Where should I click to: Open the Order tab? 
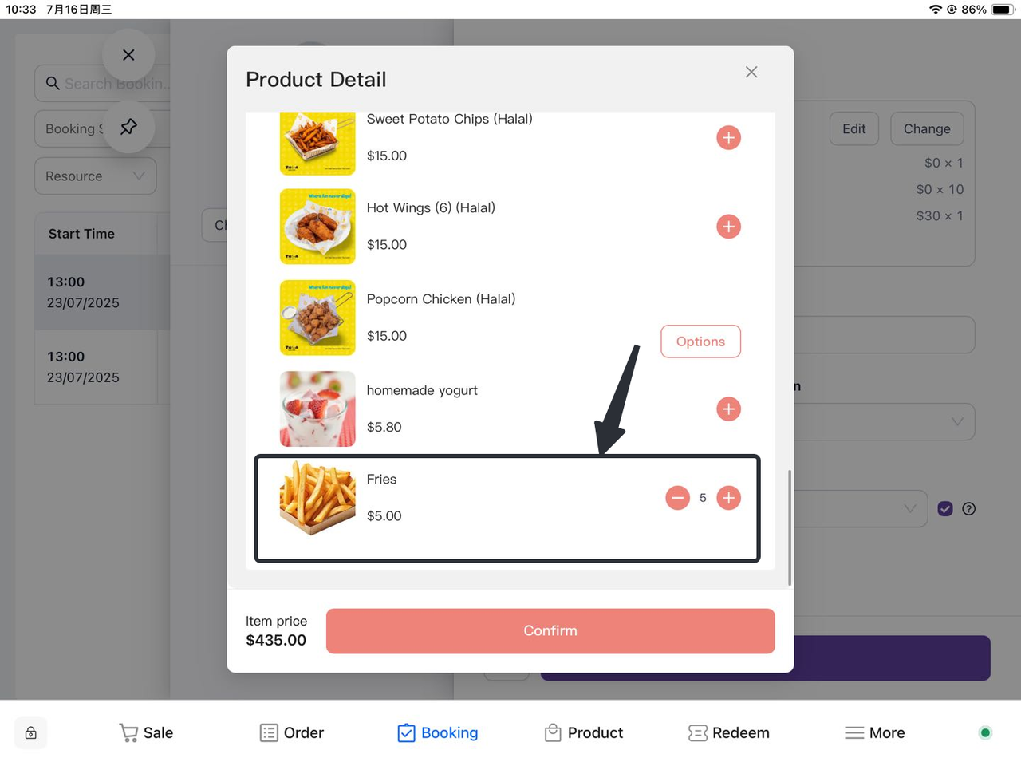[x=292, y=732]
